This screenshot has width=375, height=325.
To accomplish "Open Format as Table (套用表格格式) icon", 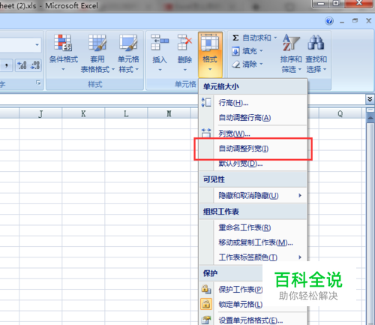I will [97, 43].
